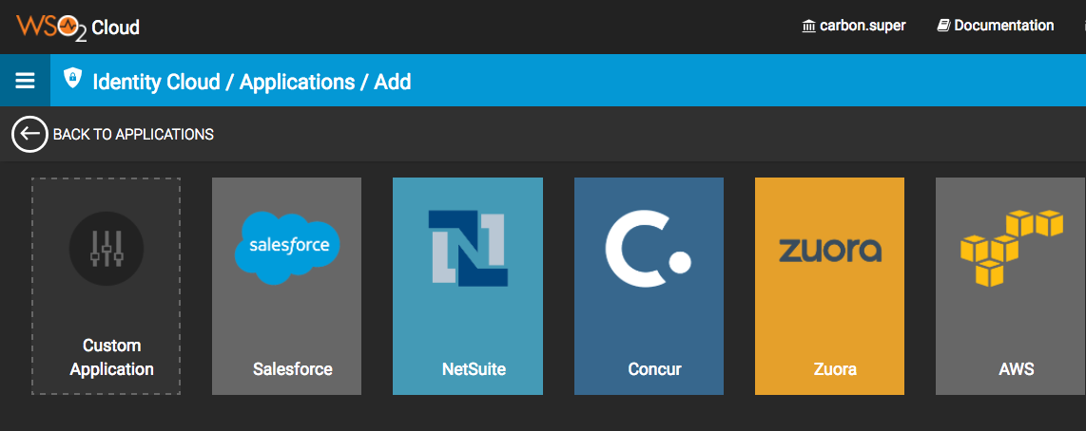The image size is (1086, 431).
Task: Go BACK TO APPLICATIONS
Action: [x=133, y=135]
